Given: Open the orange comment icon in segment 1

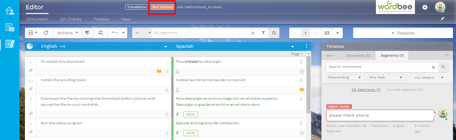Looking at the screenshot, I should 159,72.
